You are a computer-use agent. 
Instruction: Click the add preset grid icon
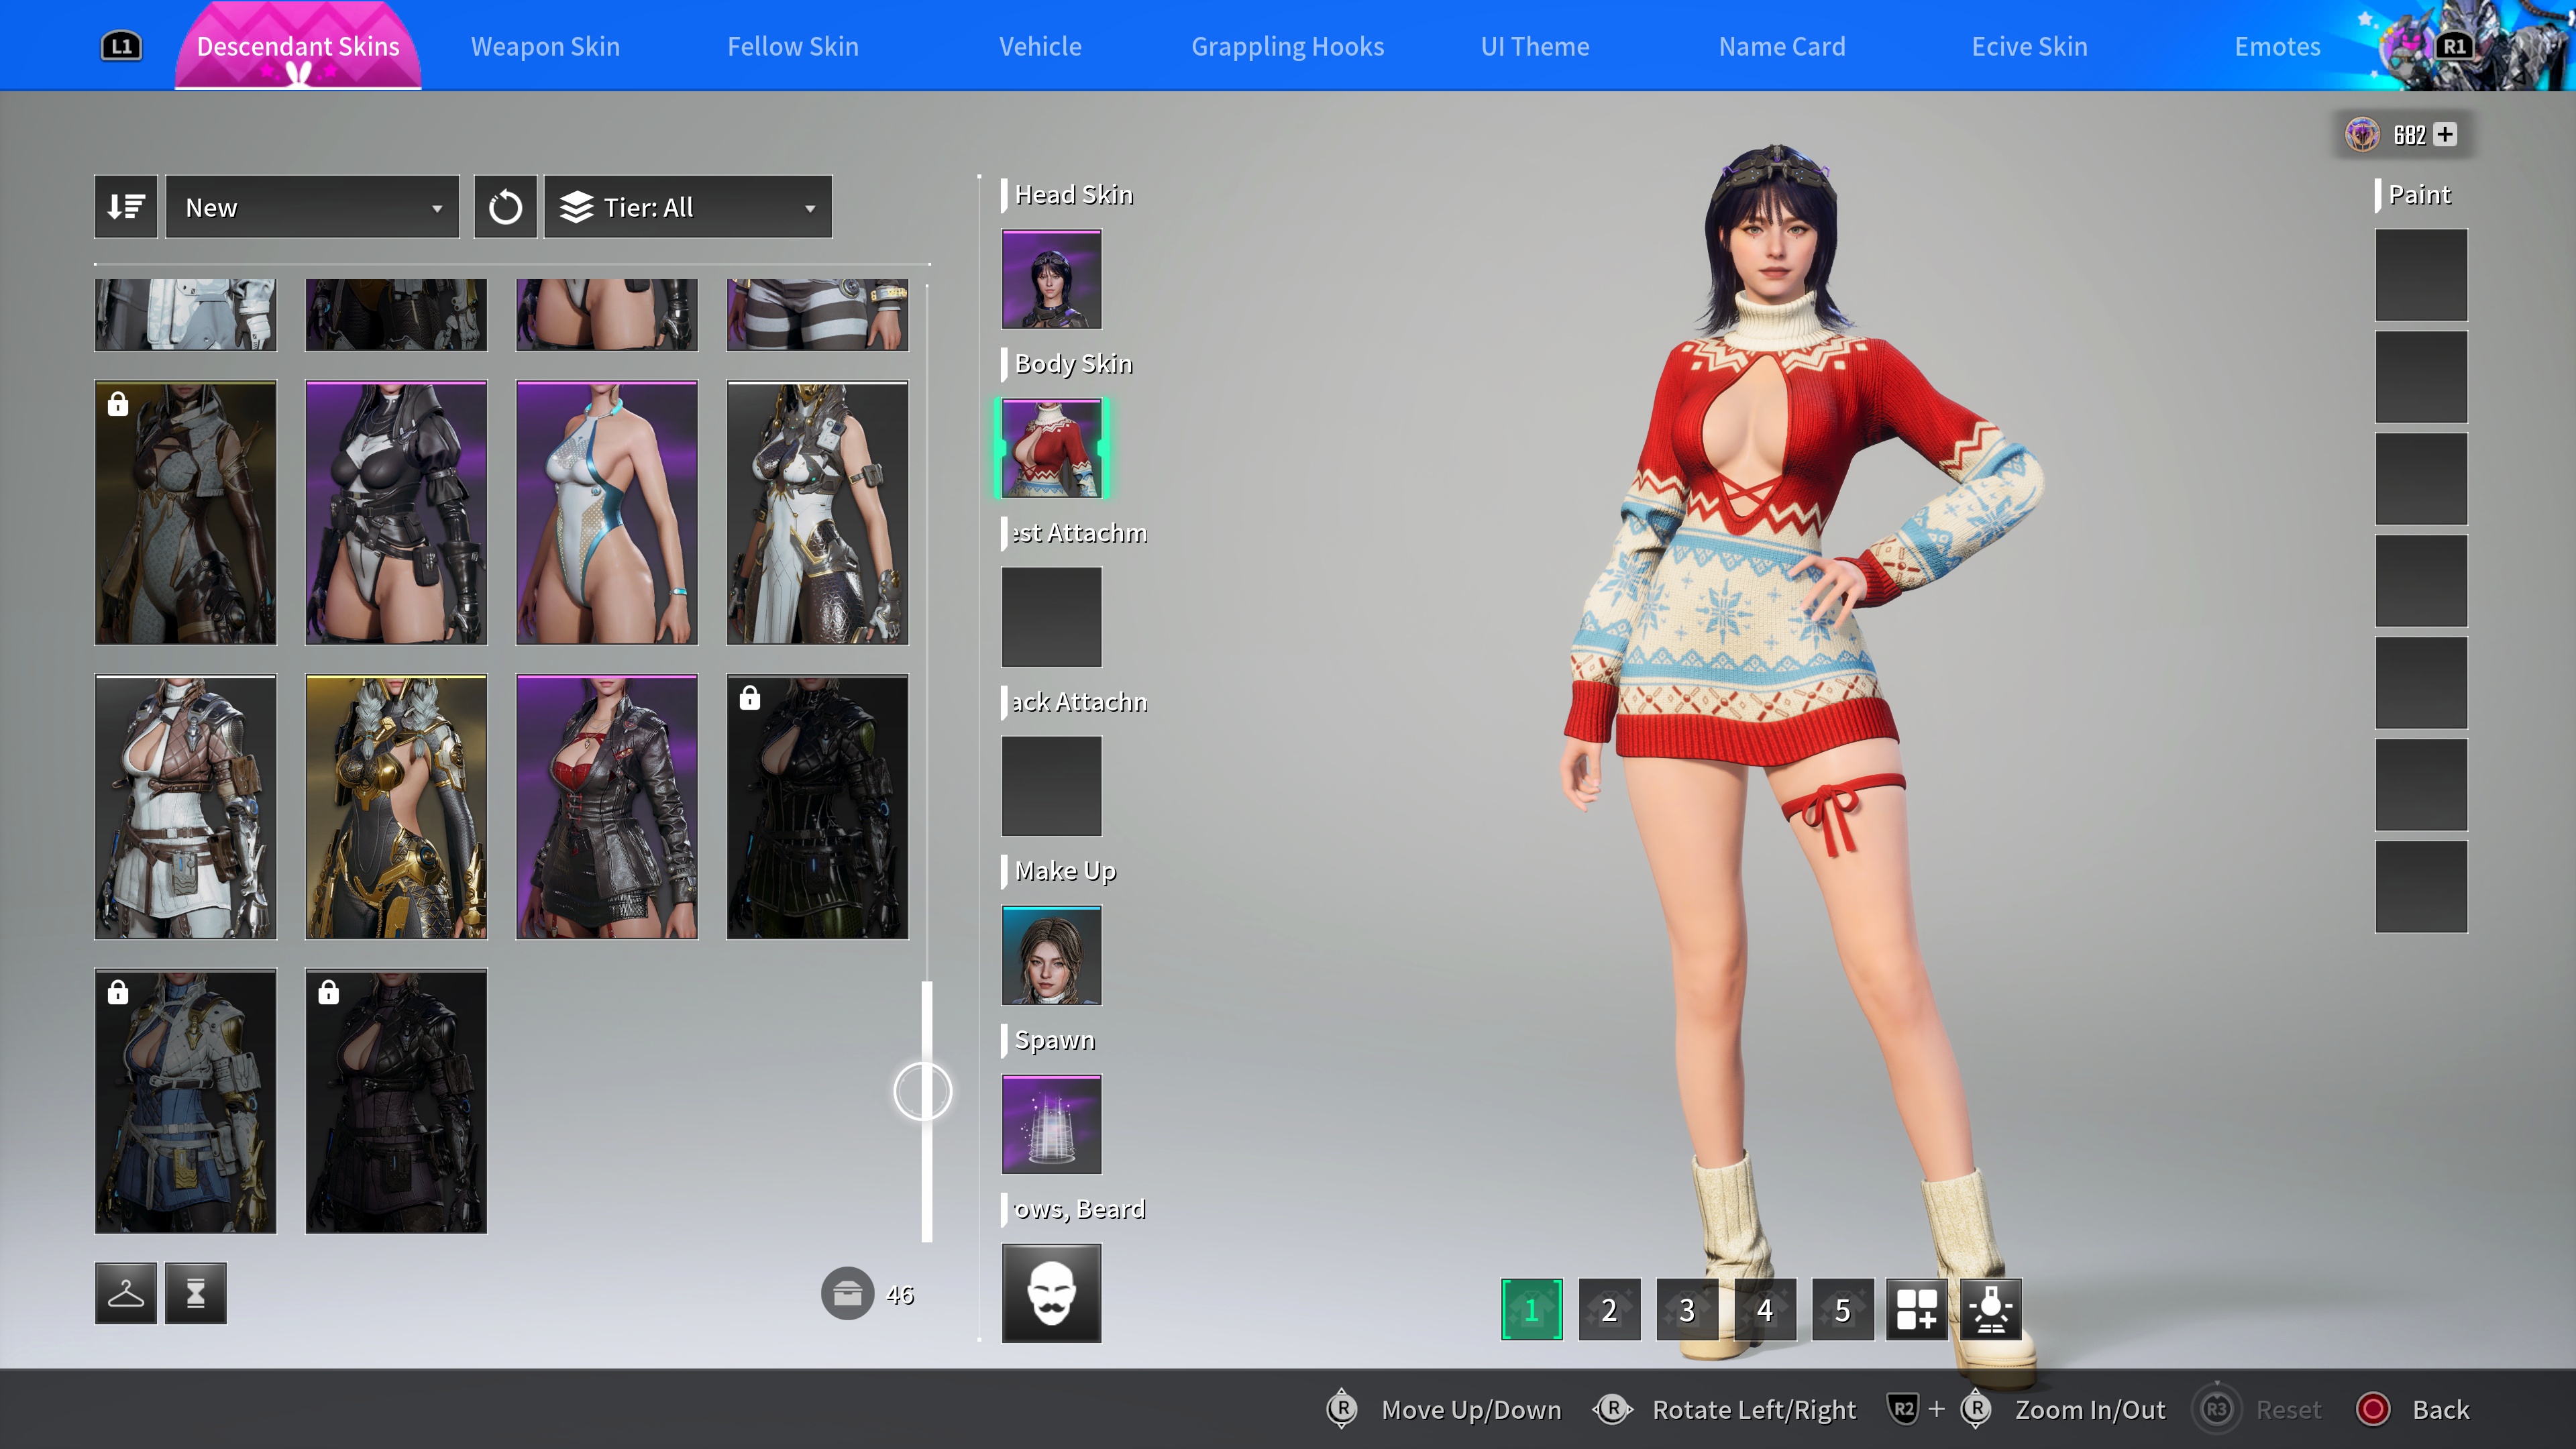[x=1916, y=1309]
